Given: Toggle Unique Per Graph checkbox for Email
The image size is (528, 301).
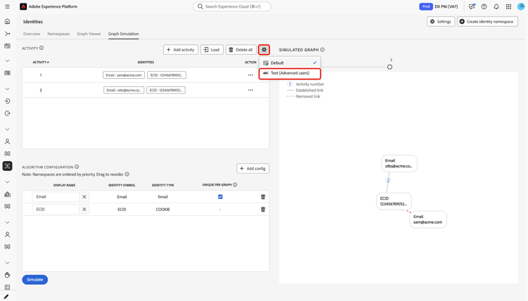Looking at the screenshot, I should point(220,197).
